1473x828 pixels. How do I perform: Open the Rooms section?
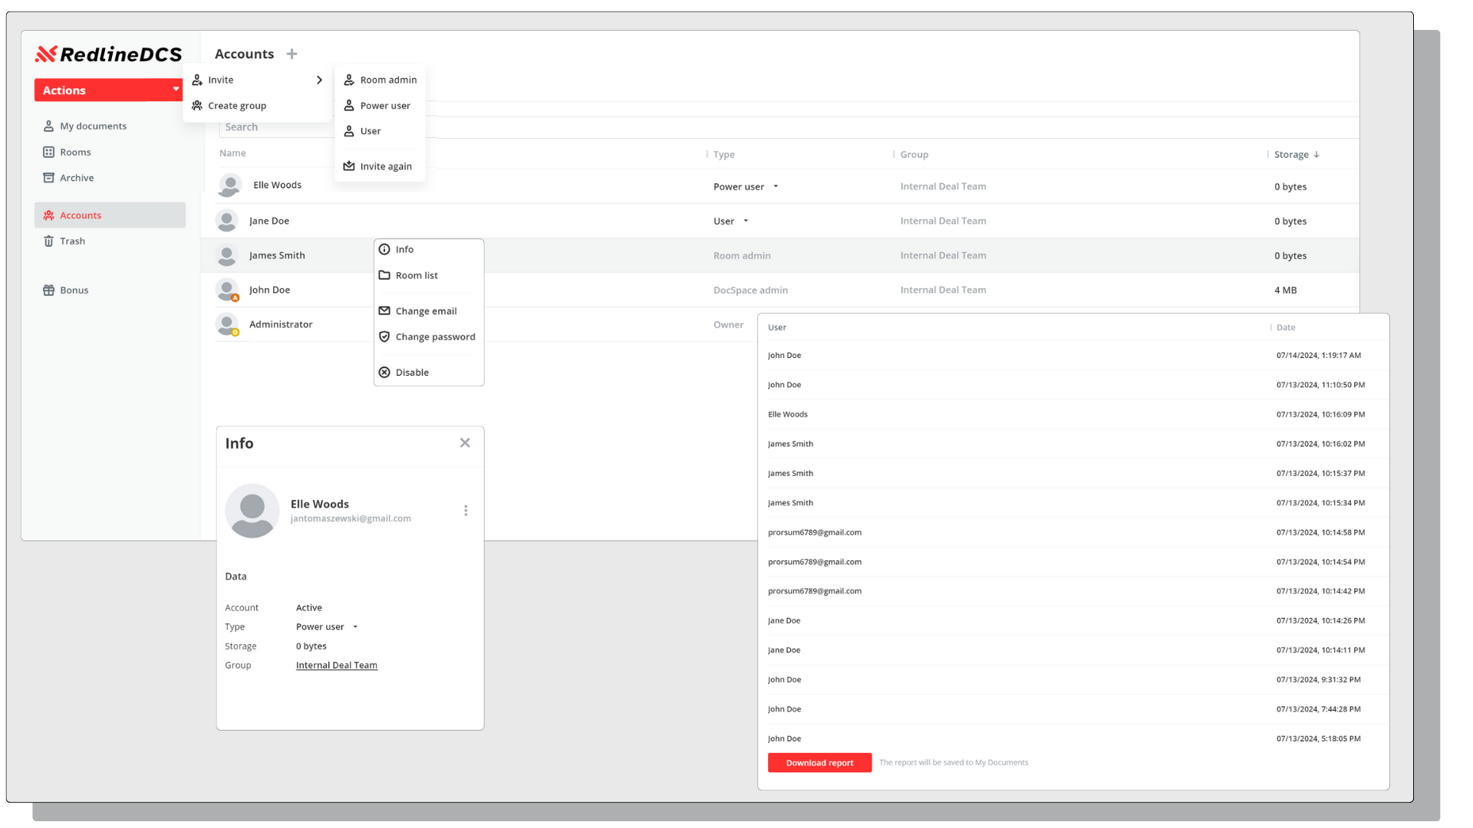(x=76, y=152)
